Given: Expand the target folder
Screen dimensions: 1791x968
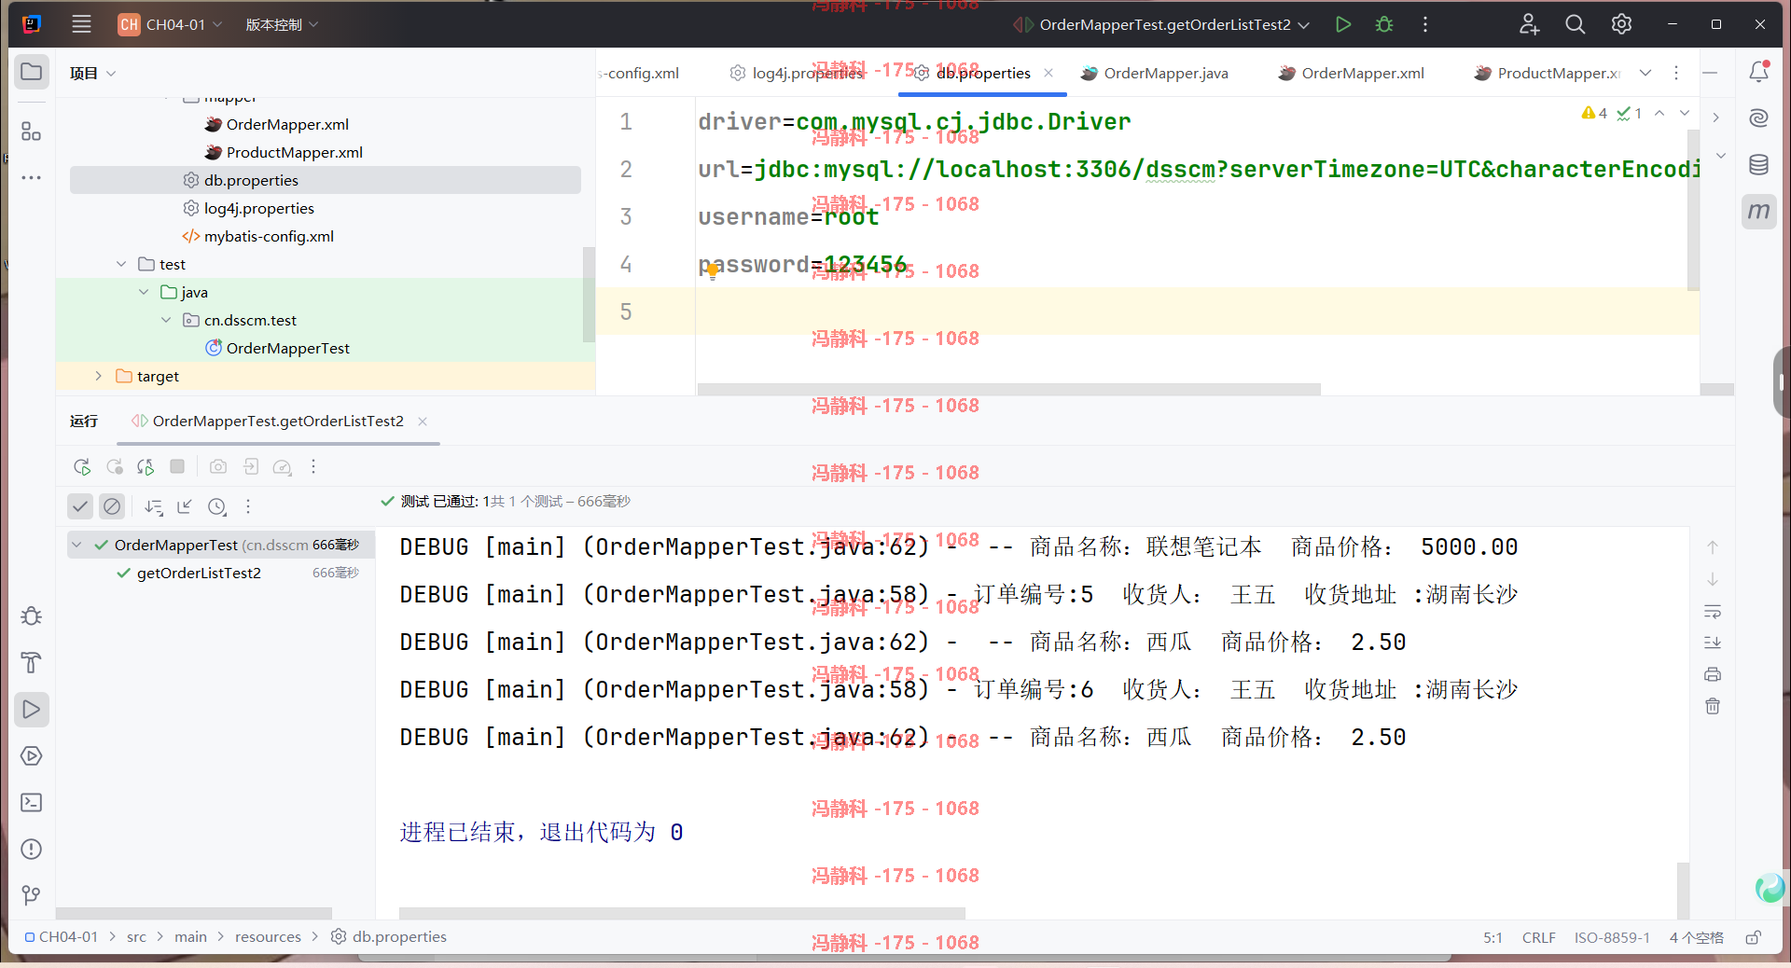Looking at the screenshot, I should [99, 376].
